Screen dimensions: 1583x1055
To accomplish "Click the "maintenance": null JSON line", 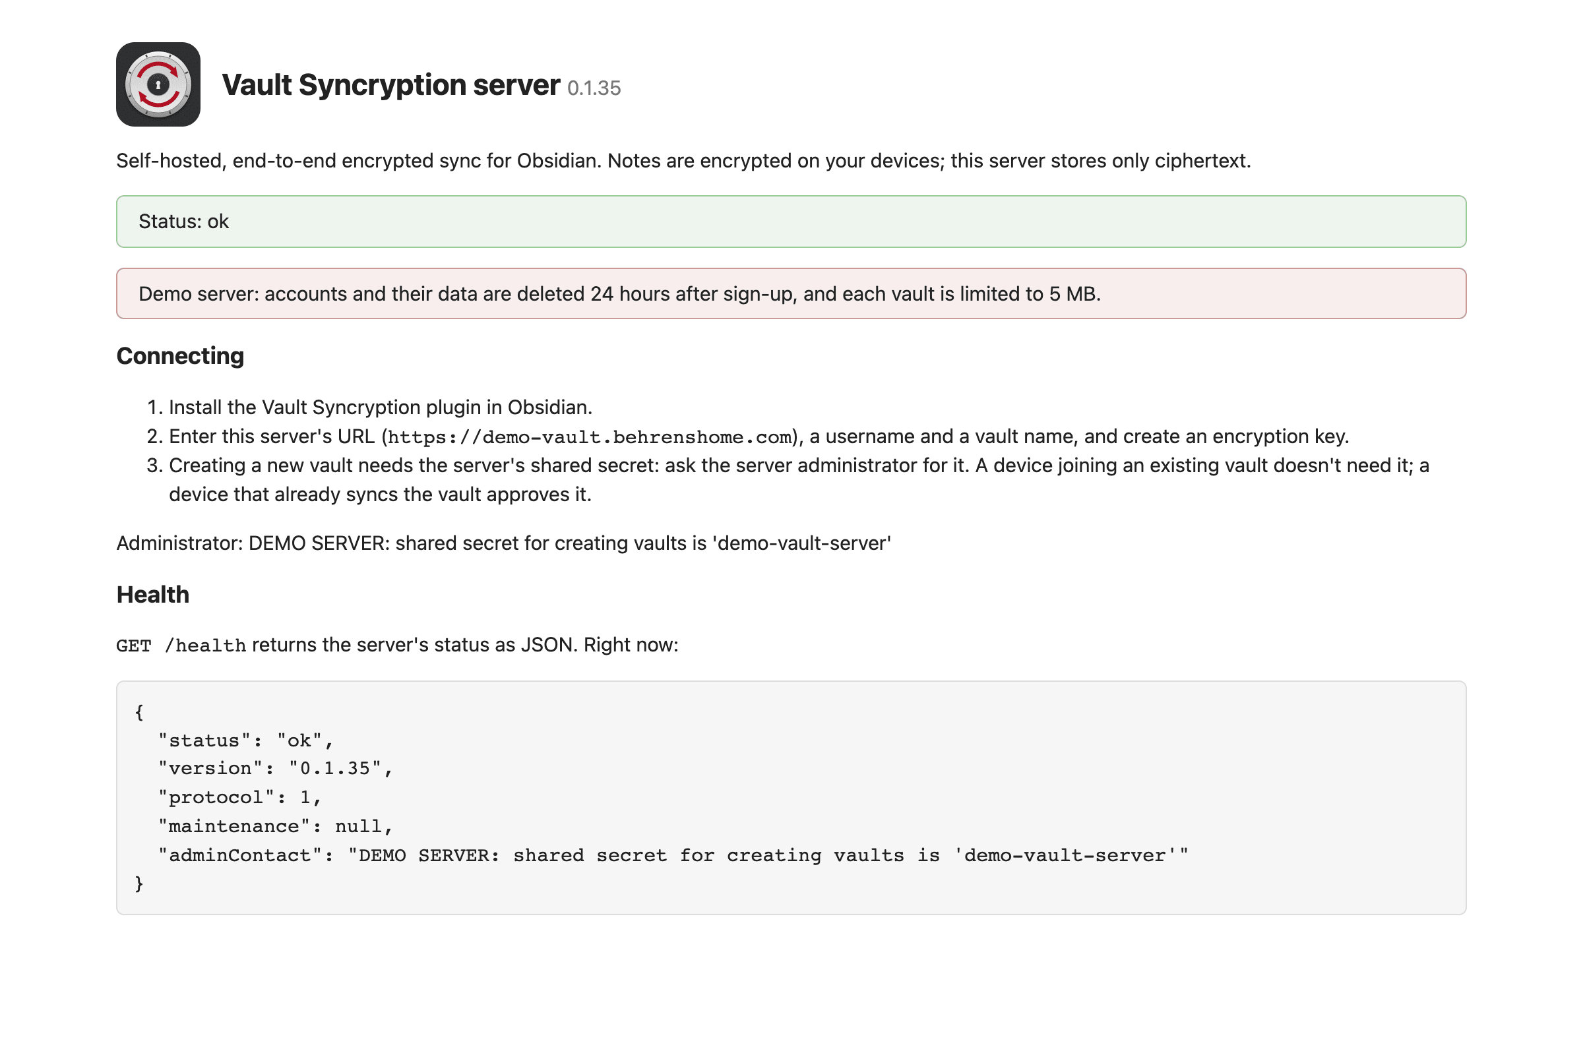I will point(275,826).
